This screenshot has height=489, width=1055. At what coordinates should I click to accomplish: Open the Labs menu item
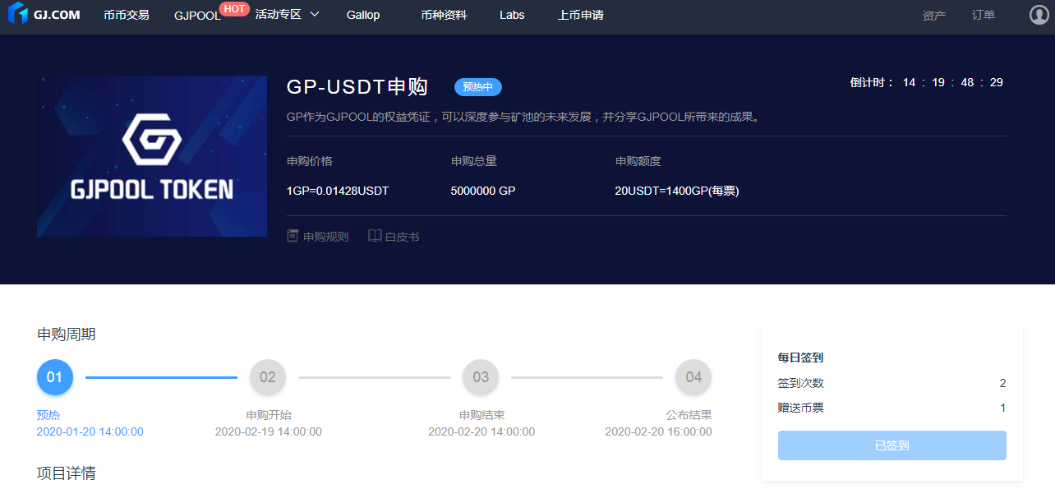(x=512, y=15)
